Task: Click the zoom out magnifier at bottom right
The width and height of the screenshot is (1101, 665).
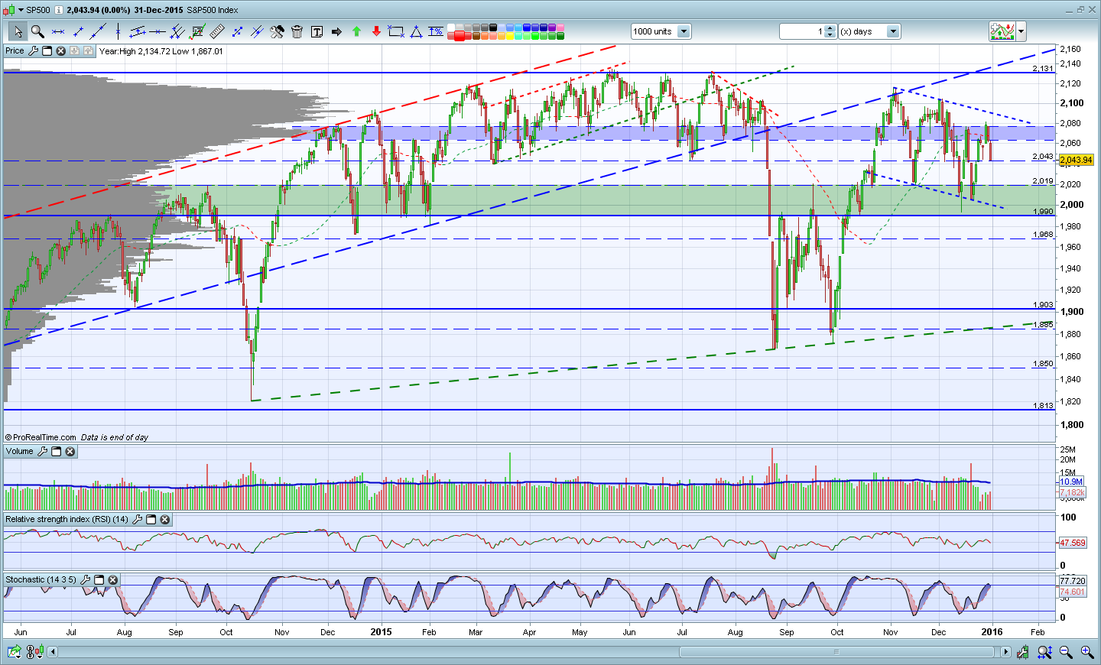Action: (x=1066, y=652)
